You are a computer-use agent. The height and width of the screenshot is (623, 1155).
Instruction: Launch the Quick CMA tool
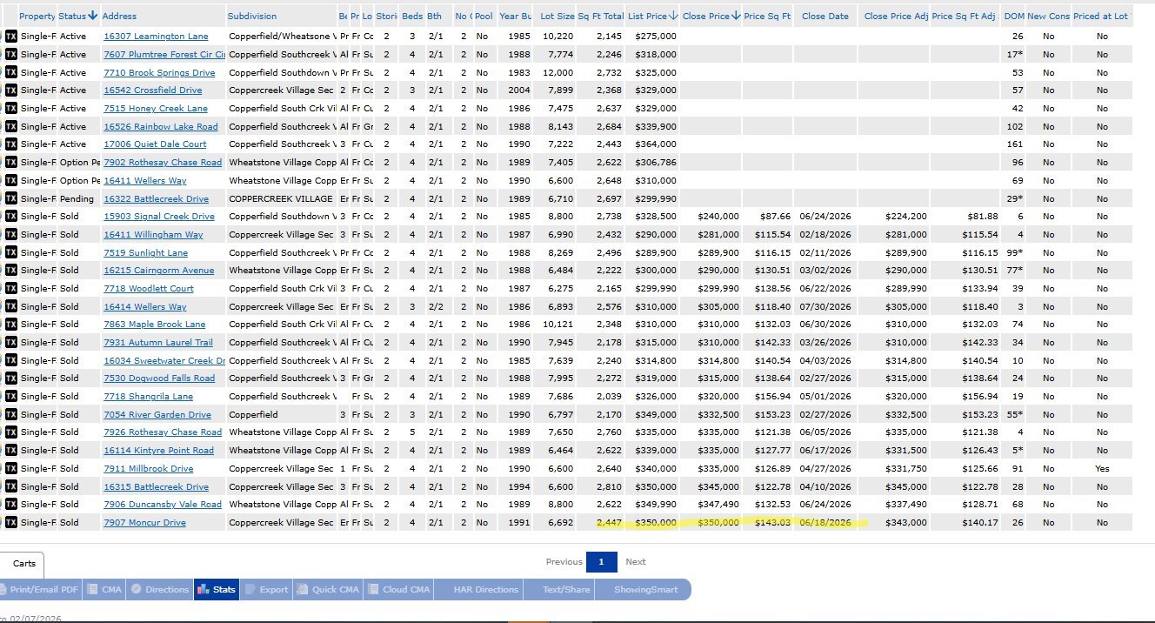point(329,589)
